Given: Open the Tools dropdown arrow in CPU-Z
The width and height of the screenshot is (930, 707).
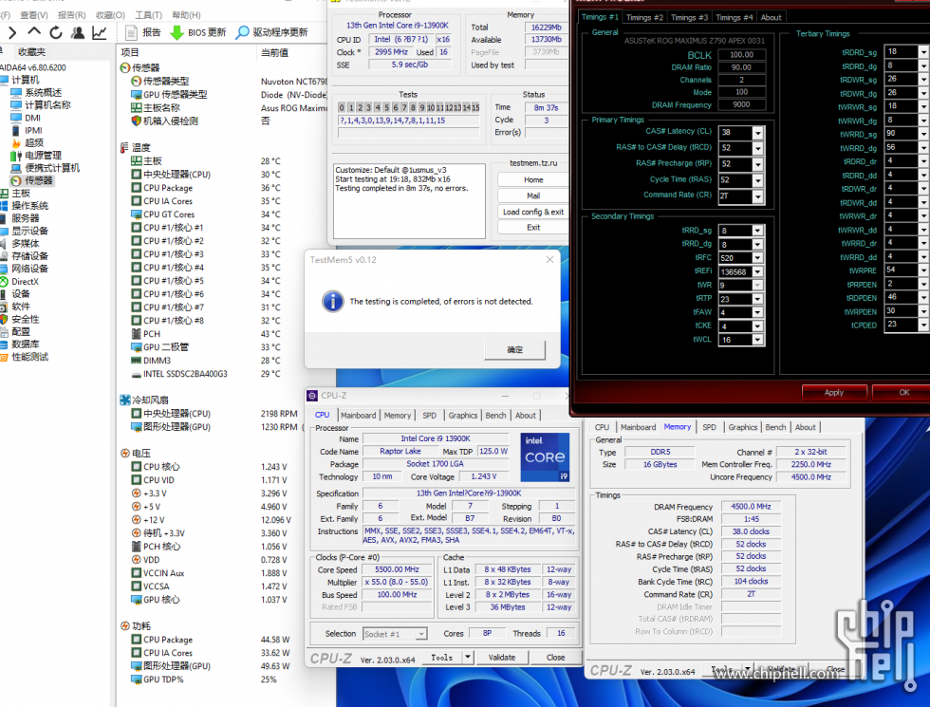Looking at the screenshot, I should point(467,657).
